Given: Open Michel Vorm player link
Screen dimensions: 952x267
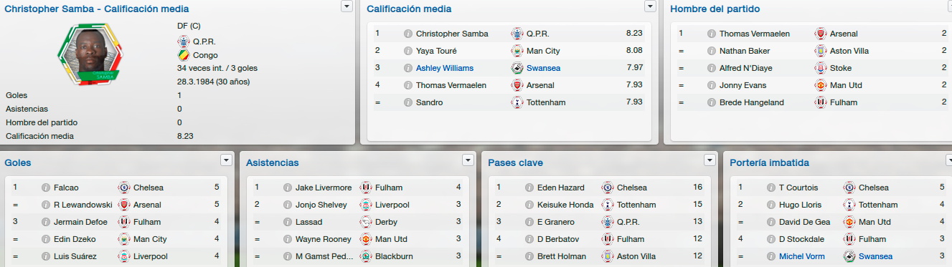Looking at the screenshot, I should click(x=802, y=256).
